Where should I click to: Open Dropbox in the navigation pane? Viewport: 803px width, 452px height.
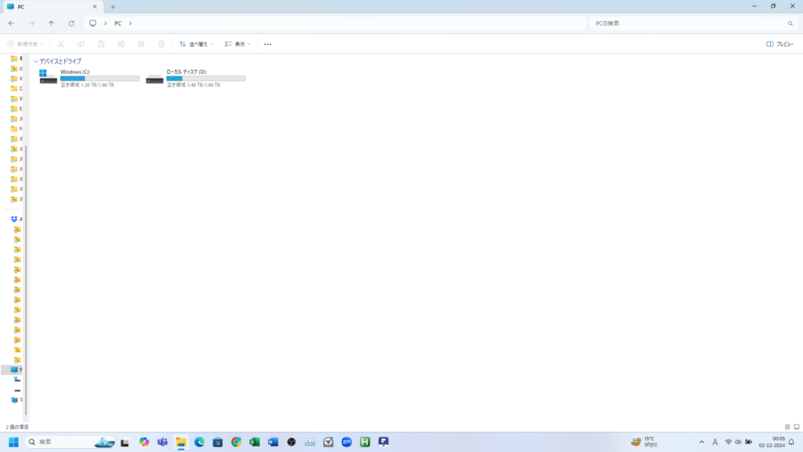coord(14,219)
